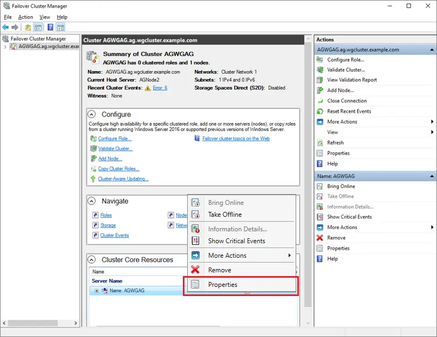Collapse the Configure section chevron
Viewport: 437px width, 337px height.
pos(92,114)
